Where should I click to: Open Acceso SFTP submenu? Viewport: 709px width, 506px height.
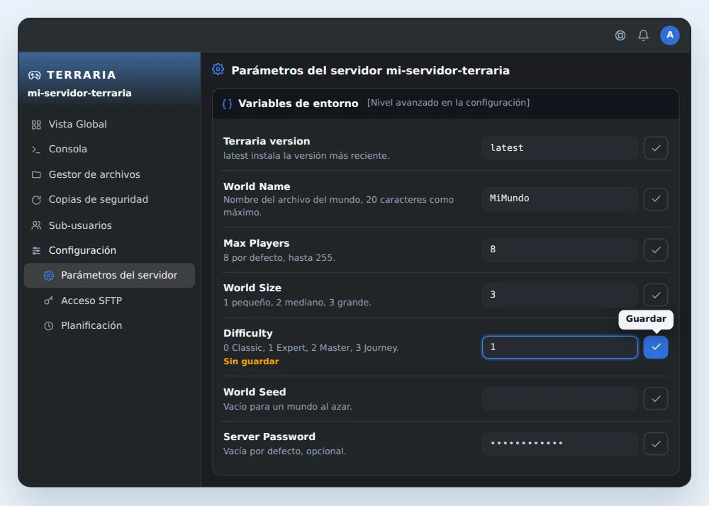click(109, 300)
